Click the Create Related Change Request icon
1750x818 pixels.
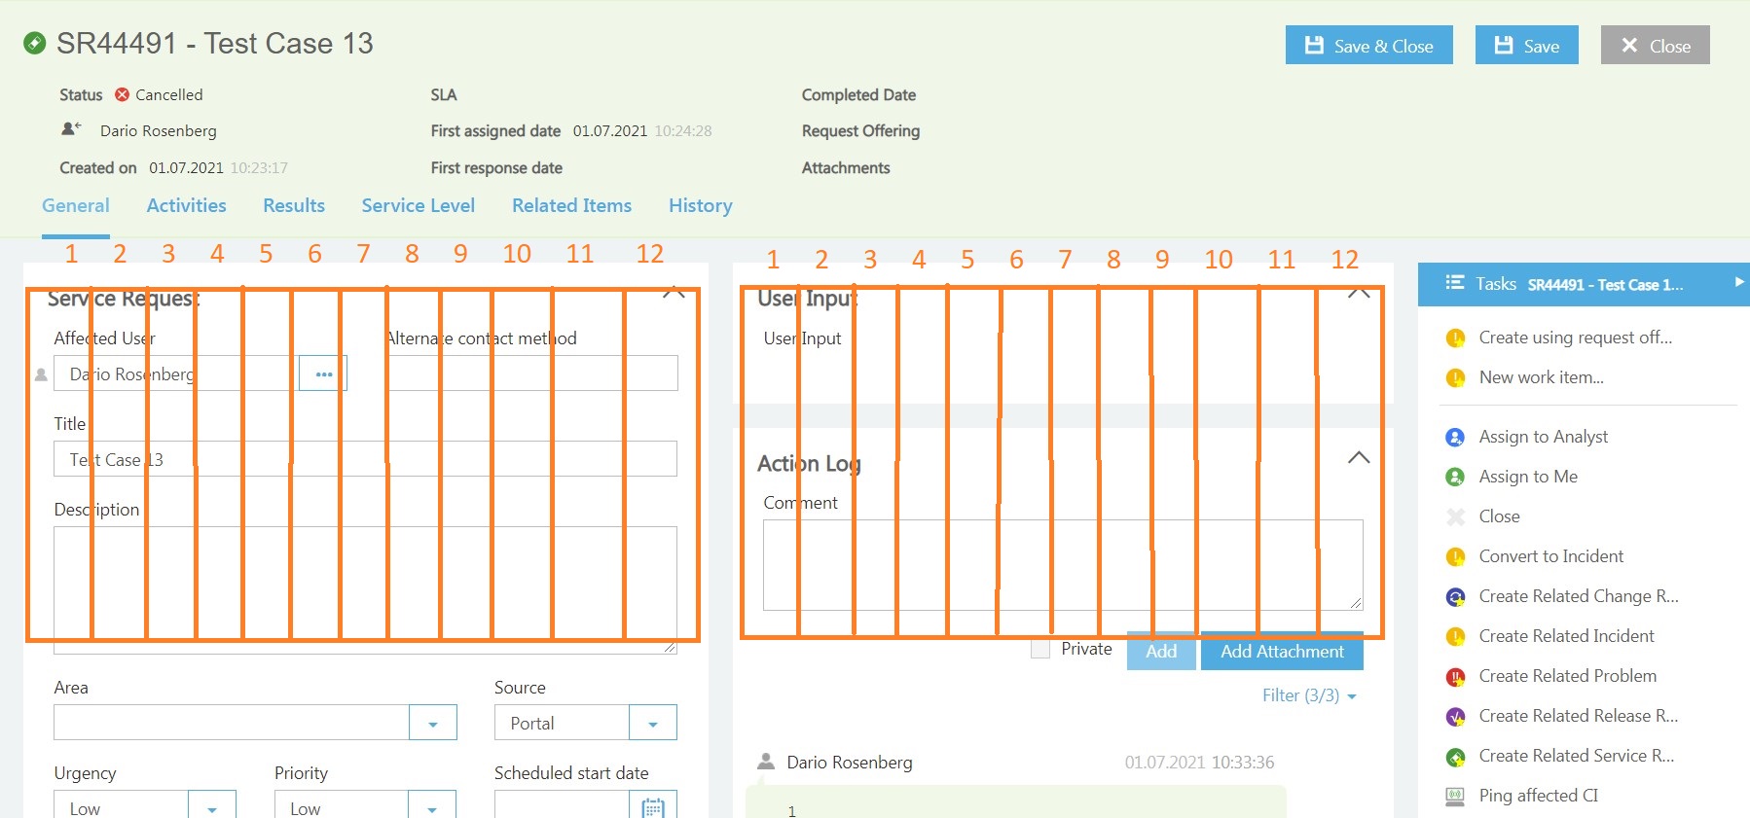pos(1455,597)
